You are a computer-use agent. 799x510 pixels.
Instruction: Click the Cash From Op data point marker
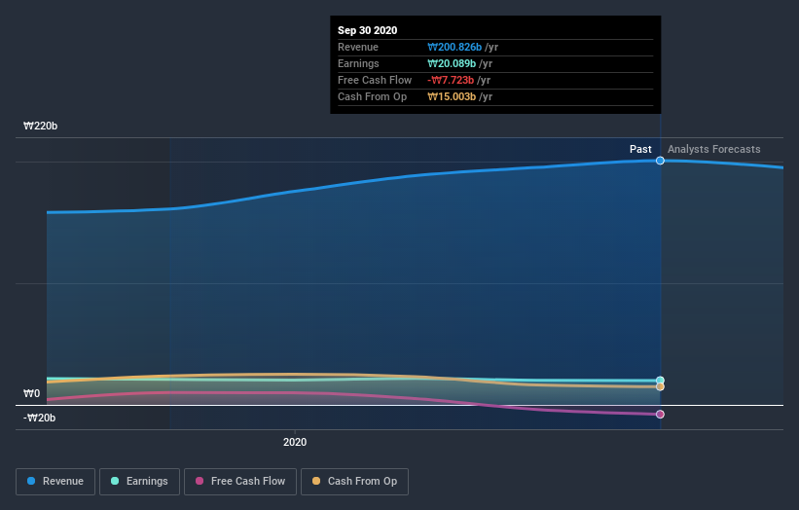[x=660, y=386]
